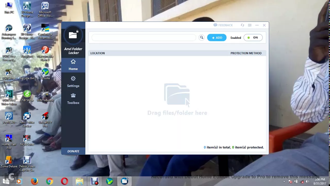Select the Ashampoo Burning Studio desktop icon
330x186 pixels.
tap(9, 32)
